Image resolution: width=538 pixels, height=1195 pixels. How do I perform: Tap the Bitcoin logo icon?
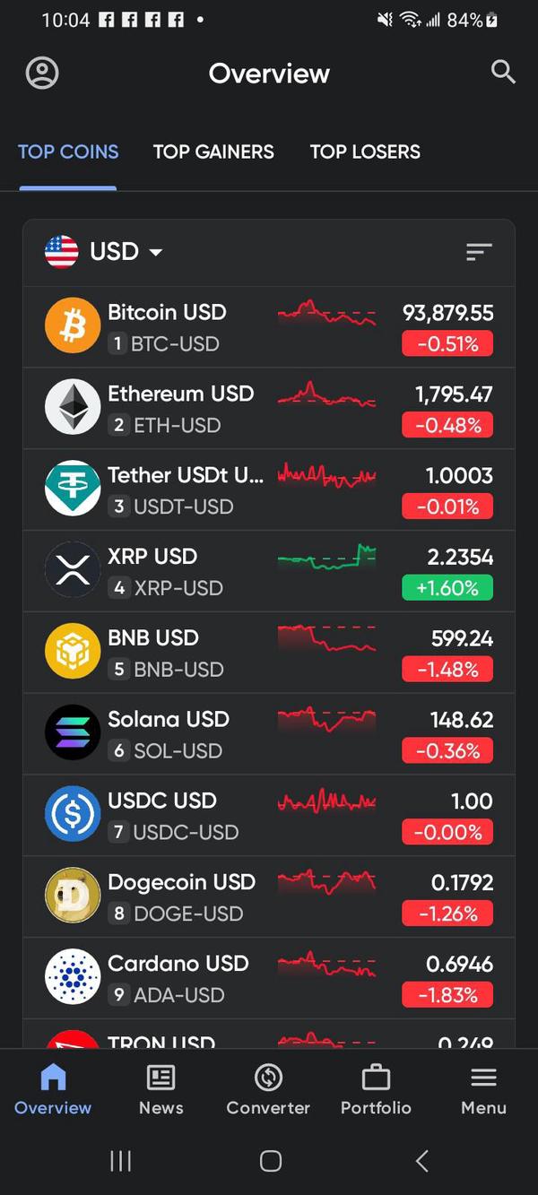click(x=73, y=326)
